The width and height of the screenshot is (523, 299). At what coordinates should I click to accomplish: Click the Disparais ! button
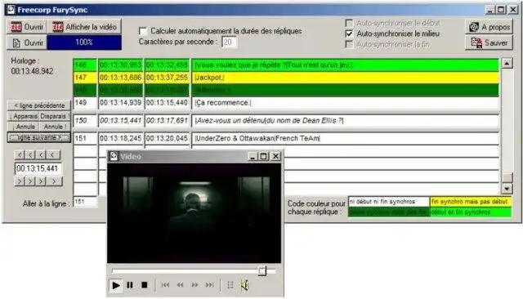tap(55, 116)
